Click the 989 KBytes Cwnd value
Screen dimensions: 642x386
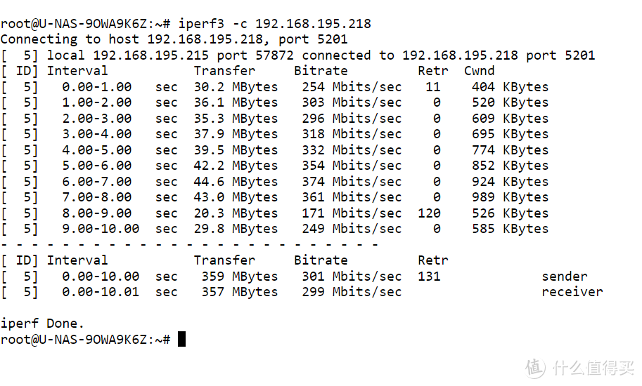coord(510,197)
